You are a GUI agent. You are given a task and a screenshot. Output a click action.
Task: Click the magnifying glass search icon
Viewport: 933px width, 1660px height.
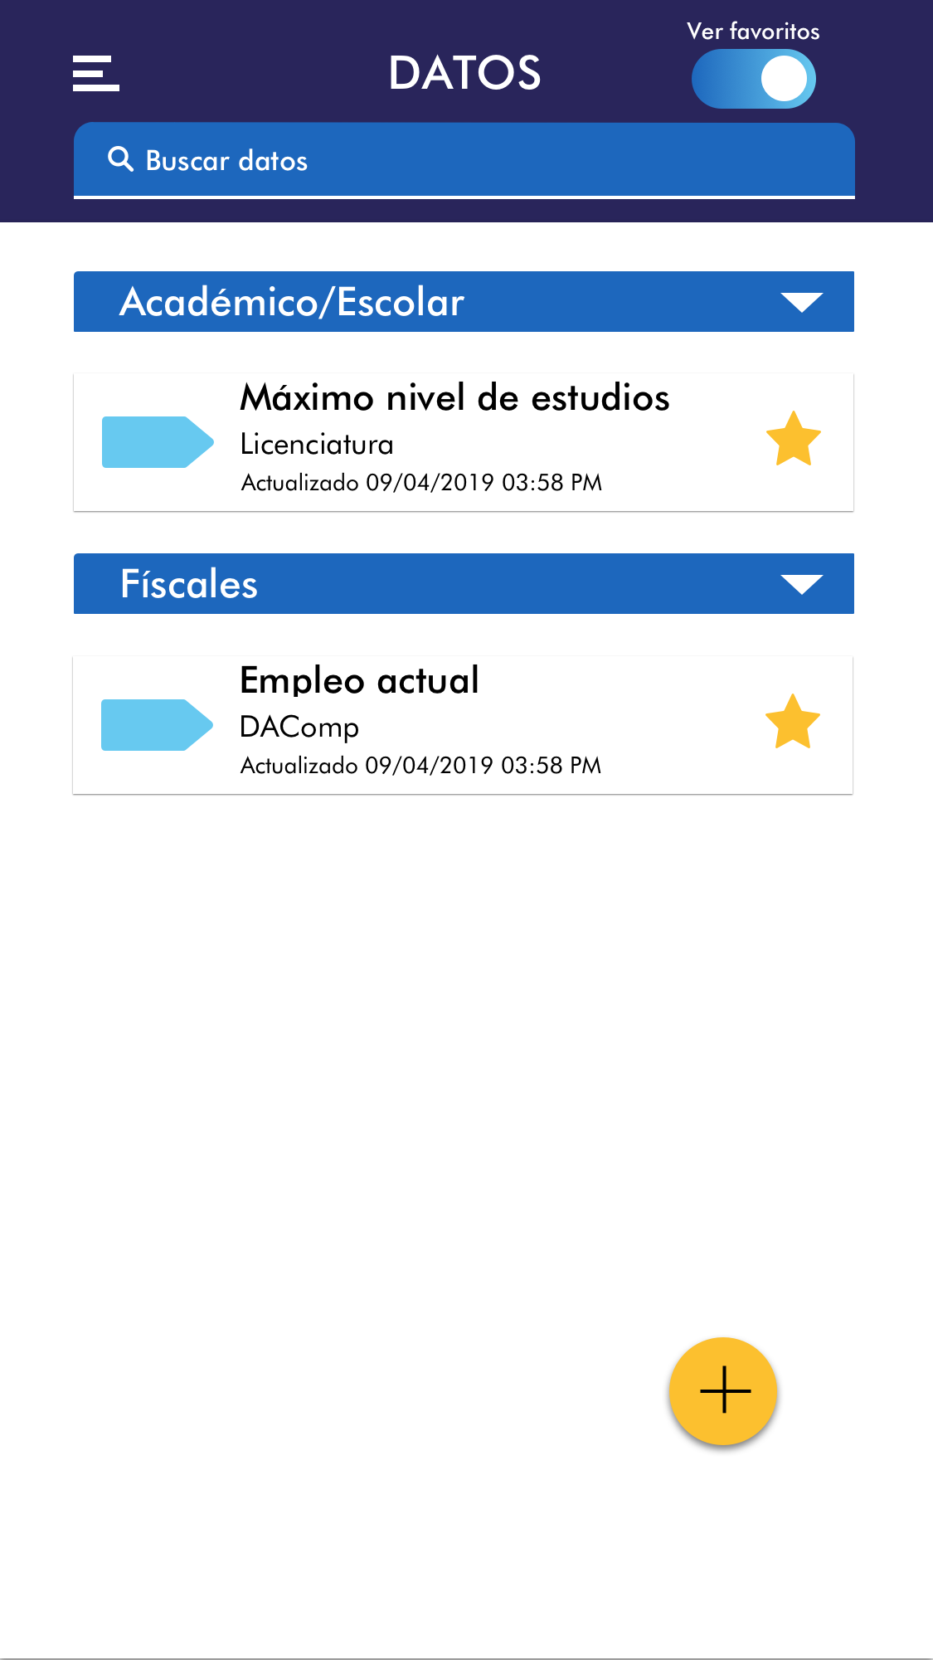121,159
